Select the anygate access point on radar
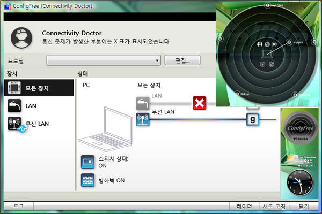 click(289, 42)
